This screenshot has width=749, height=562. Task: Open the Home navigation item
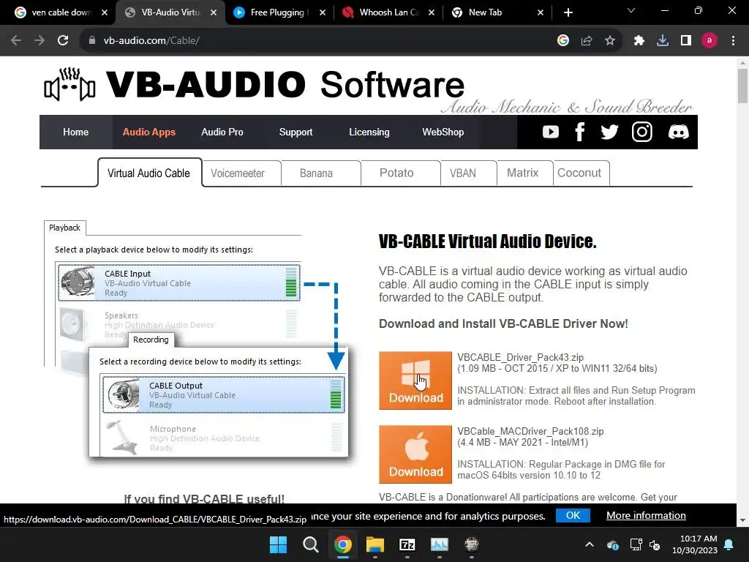[x=75, y=132]
